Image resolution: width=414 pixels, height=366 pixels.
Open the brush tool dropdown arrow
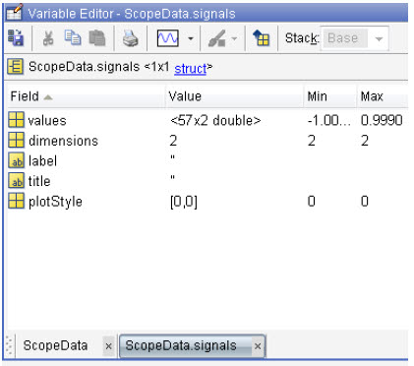tap(234, 38)
